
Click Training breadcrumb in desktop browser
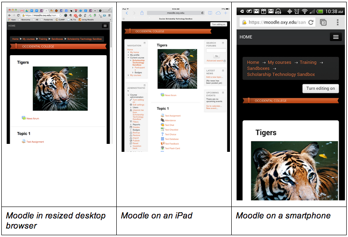click(43, 39)
